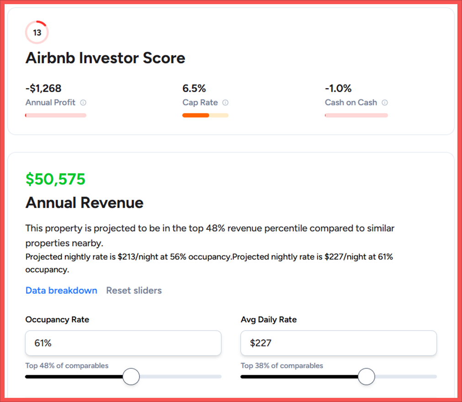This screenshot has height=402, width=462.
Task: Click the Top 48% of comparables text
Action: point(67,365)
